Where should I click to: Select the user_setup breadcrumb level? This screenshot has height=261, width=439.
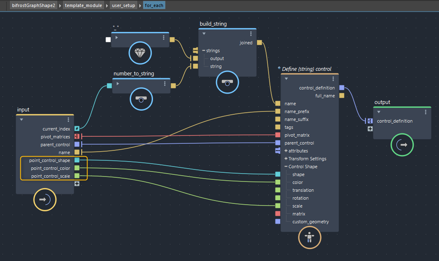point(123,5)
